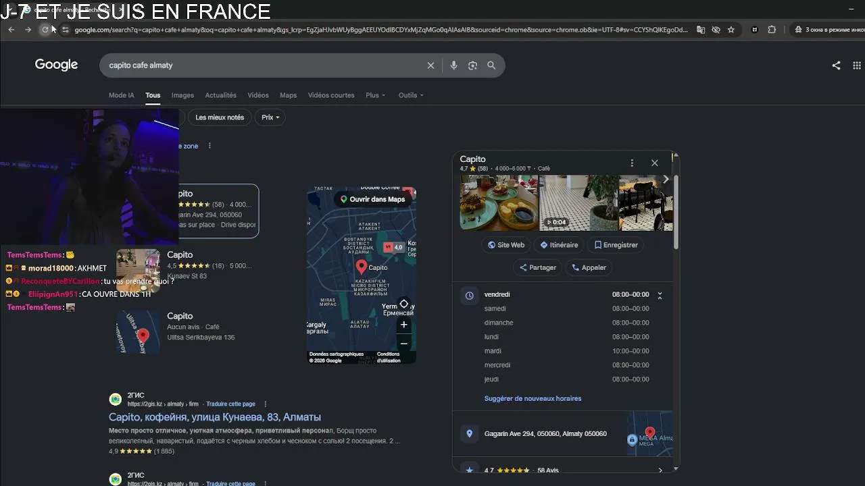865x486 pixels.
Task: Click the Capito red pin on map
Action: [x=362, y=267]
